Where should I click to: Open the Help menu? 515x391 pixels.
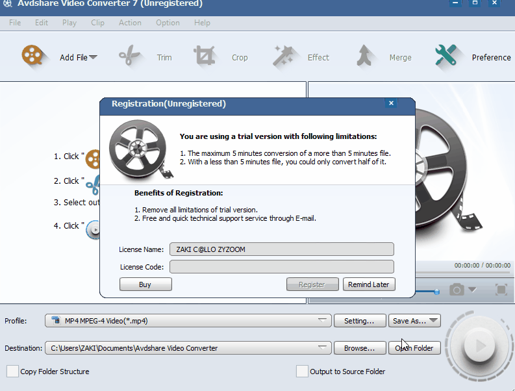coord(202,23)
